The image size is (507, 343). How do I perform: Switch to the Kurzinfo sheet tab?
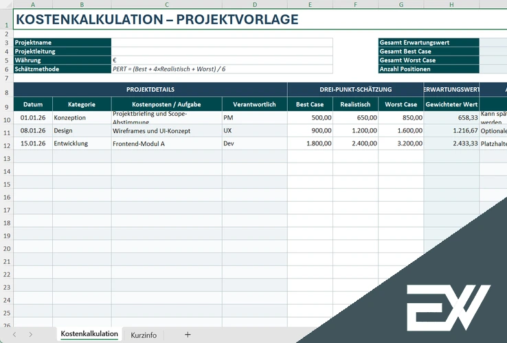tap(144, 335)
